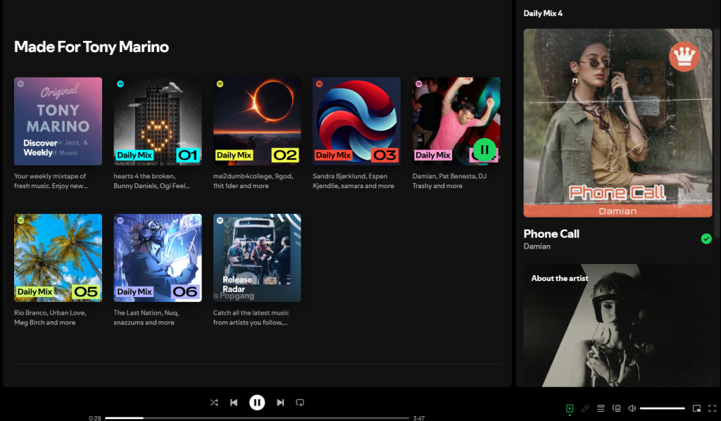The image size is (721, 421).
Task: Enter full screen mode
Action: [713, 408]
